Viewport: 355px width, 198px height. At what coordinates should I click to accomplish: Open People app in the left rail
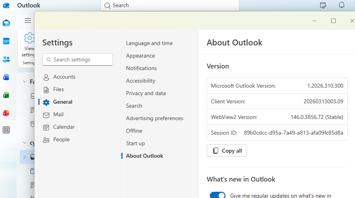coord(6,59)
